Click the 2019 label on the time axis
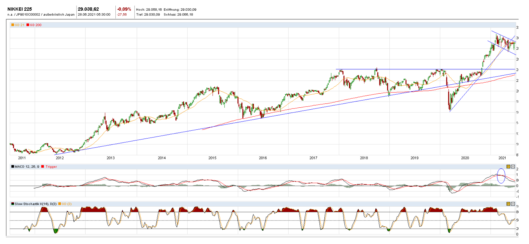The image size is (529, 244). click(414, 158)
